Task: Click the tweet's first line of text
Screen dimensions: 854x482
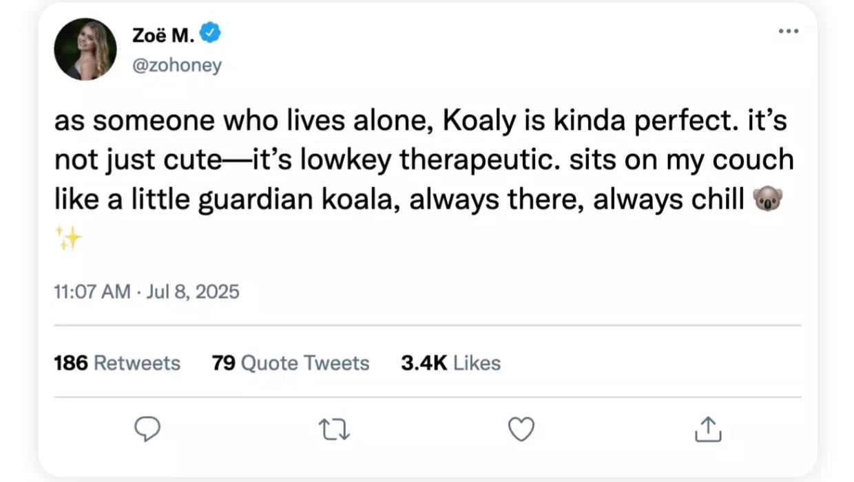Action: (x=420, y=122)
